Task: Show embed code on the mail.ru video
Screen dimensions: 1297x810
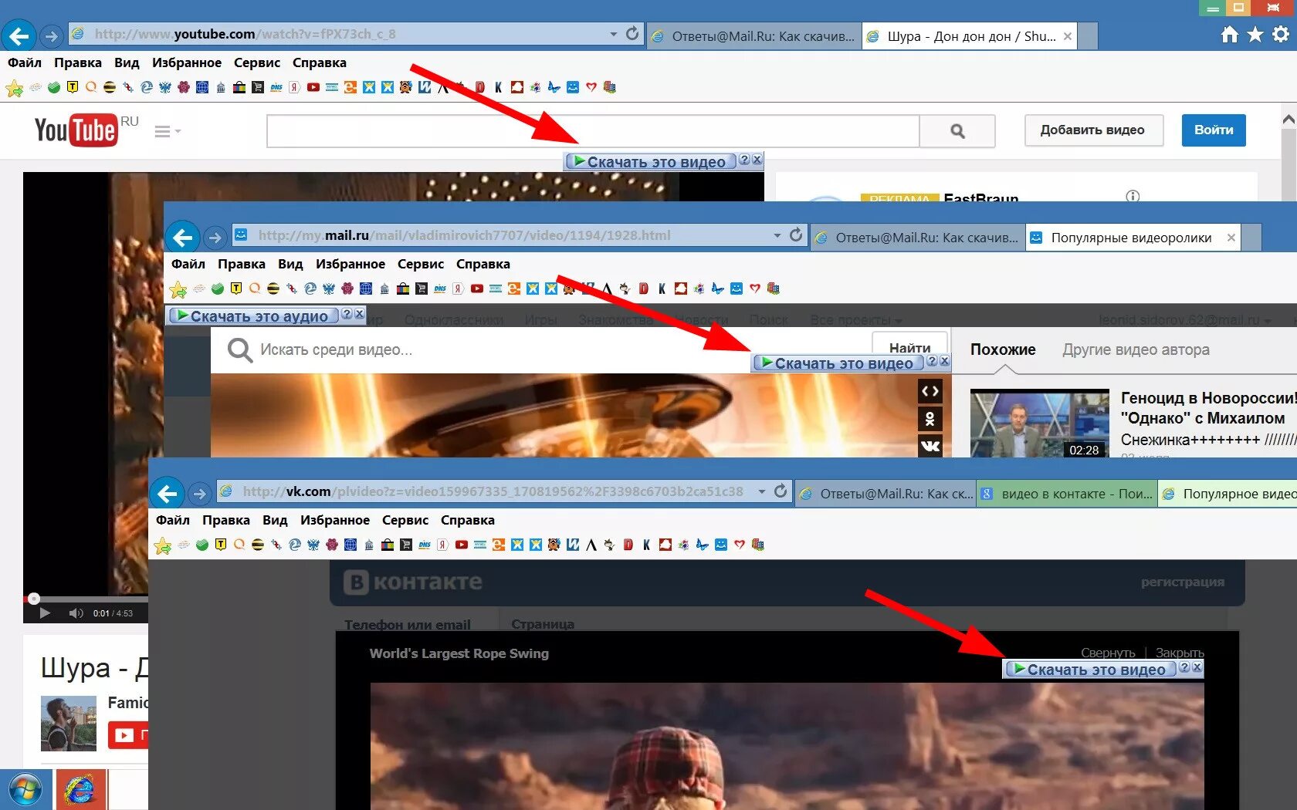Action: click(930, 391)
